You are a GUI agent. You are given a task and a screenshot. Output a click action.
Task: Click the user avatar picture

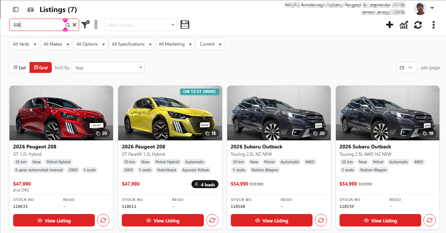pos(420,8)
